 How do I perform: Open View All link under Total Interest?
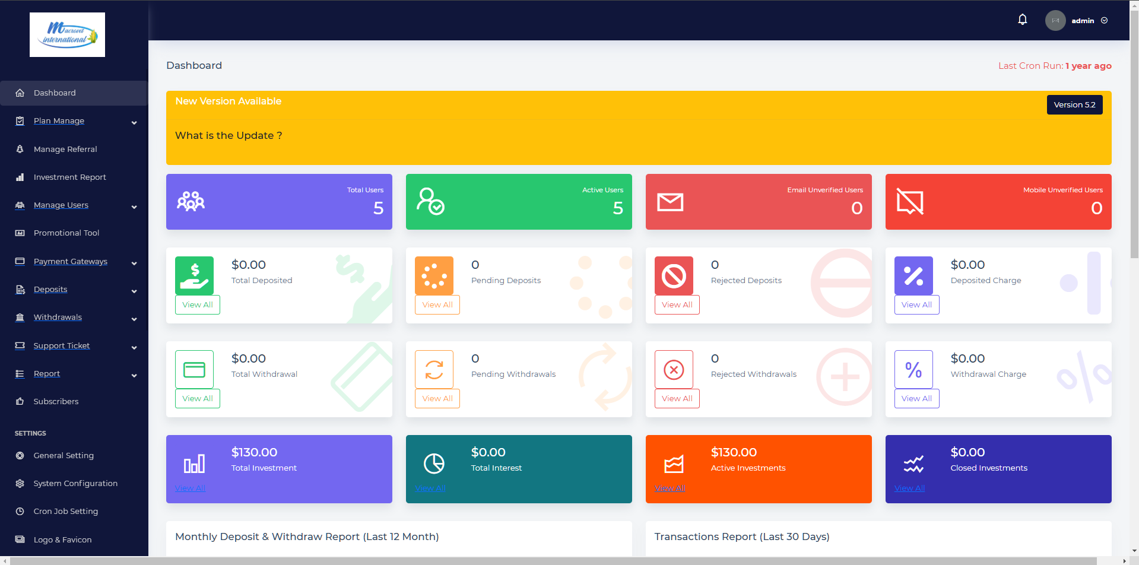point(430,488)
